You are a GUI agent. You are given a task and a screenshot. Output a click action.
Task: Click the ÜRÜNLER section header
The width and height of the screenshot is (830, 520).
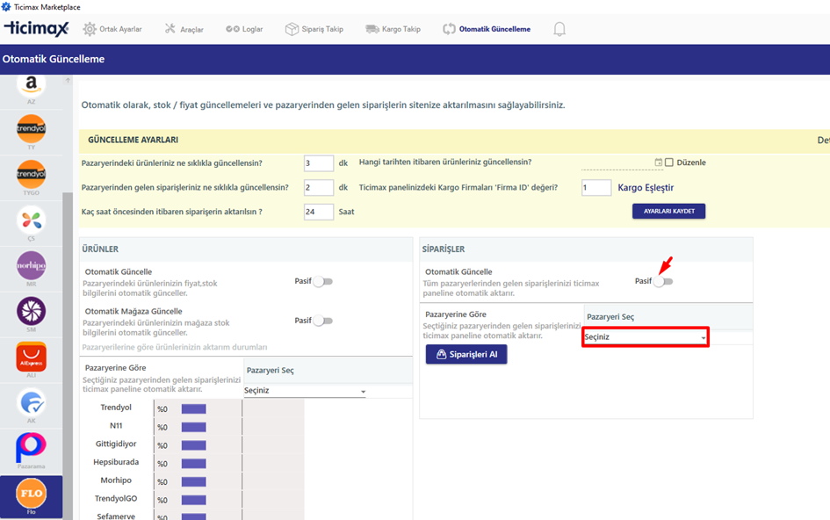pyautogui.click(x=100, y=249)
